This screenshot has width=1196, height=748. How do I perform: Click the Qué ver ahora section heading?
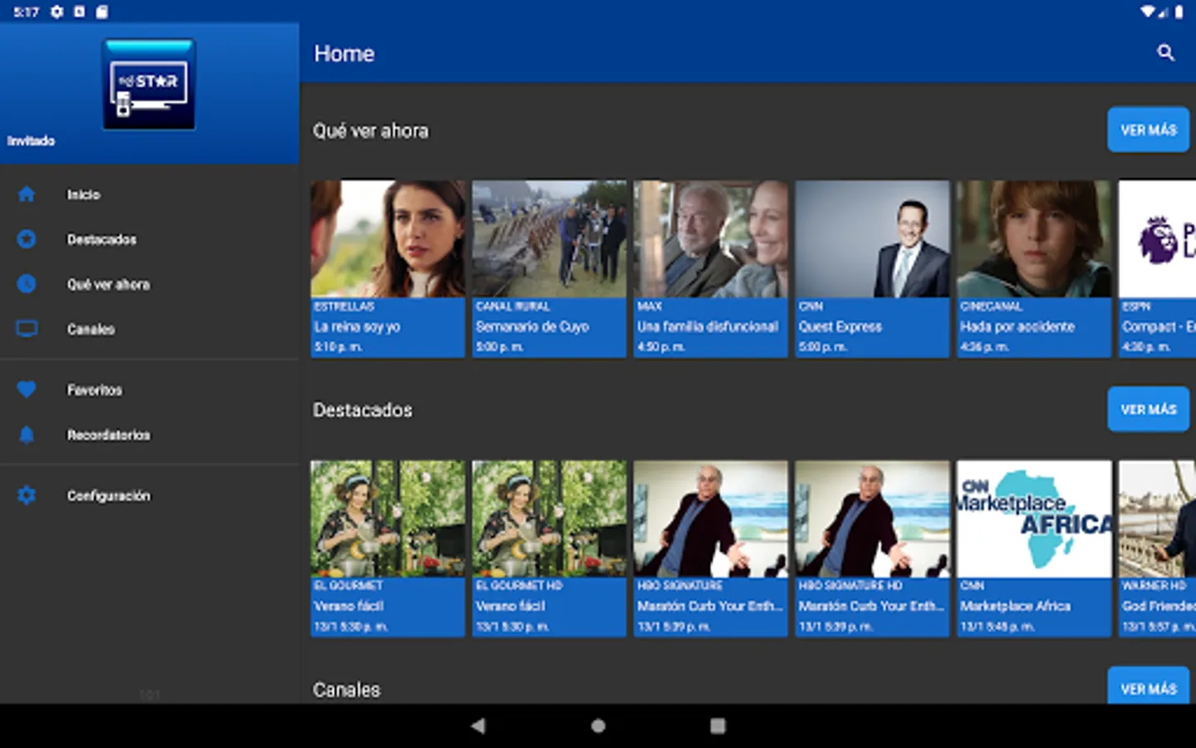370,130
